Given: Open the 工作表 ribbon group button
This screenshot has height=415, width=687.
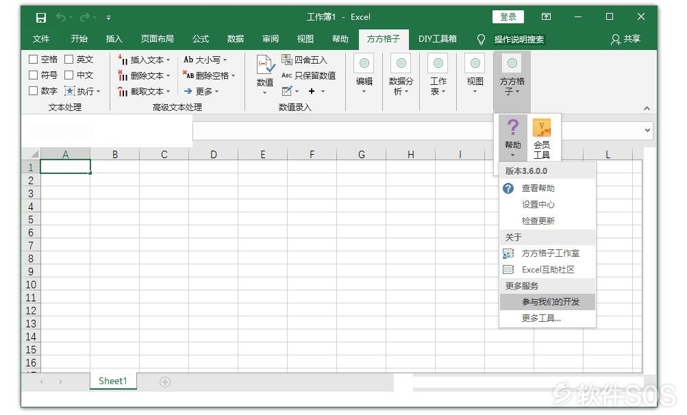Looking at the screenshot, I should (x=438, y=74).
